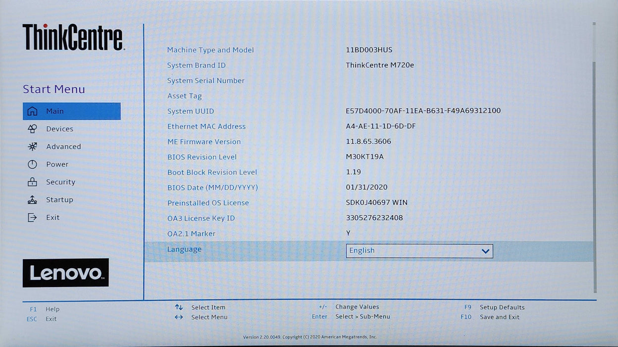Image resolution: width=618 pixels, height=347 pixels.
Task: Click the MAC value A4-AE-11-1D-6D-DF
Action: 381,126
